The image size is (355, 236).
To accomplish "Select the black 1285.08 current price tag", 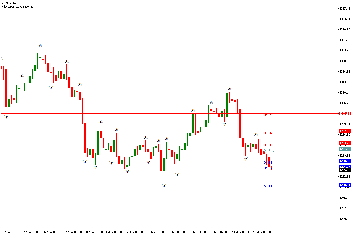I will tap(345, 170).
